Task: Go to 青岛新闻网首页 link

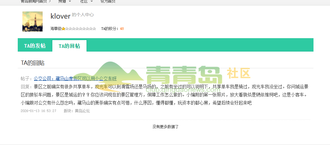Action: pyautogui.click(x=34, y=2)
